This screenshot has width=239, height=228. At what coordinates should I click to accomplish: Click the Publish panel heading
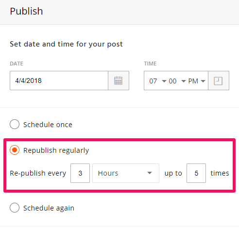pos(26,11)
